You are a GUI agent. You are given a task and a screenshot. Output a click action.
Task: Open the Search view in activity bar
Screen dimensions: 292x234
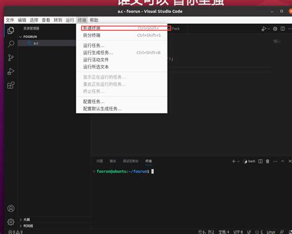(x=10, y=44)
